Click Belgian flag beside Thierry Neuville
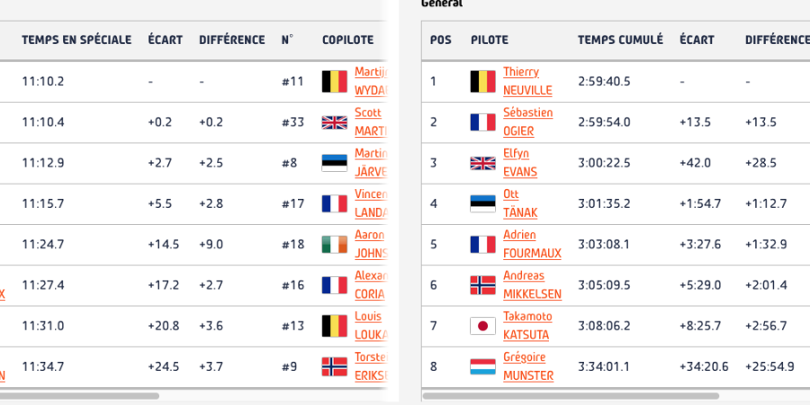This screenshot has width=810, height=405. [483, 82]
